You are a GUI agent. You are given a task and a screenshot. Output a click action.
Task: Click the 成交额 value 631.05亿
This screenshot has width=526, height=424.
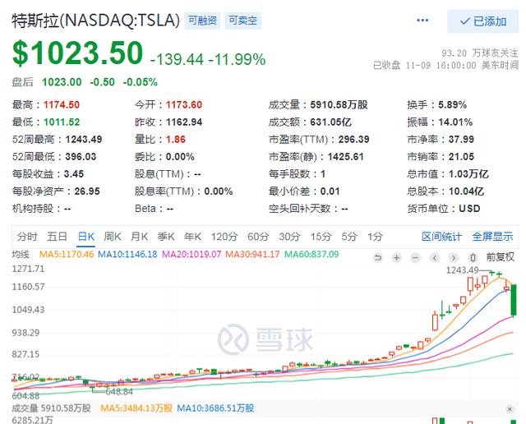click(330, 122)
